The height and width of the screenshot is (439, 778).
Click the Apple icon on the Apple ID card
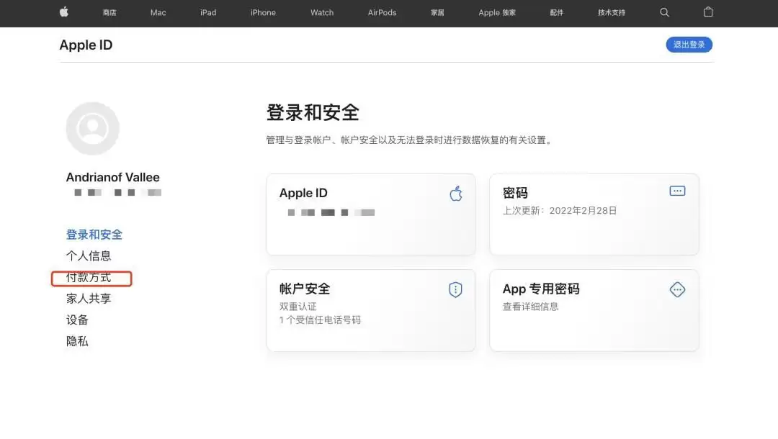[x=455, y=193]
